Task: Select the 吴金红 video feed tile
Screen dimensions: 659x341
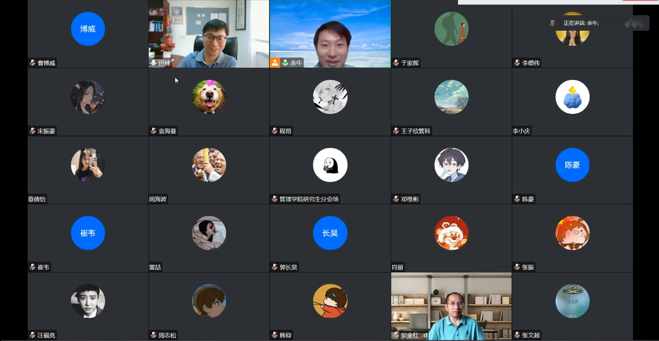Action: pyautogui.click(x=451, y=306)
